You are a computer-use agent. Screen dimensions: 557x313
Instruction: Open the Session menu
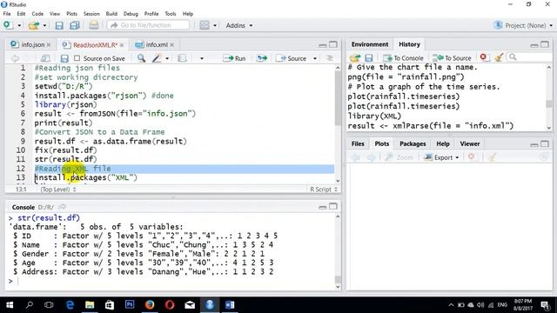click(91, 14)
